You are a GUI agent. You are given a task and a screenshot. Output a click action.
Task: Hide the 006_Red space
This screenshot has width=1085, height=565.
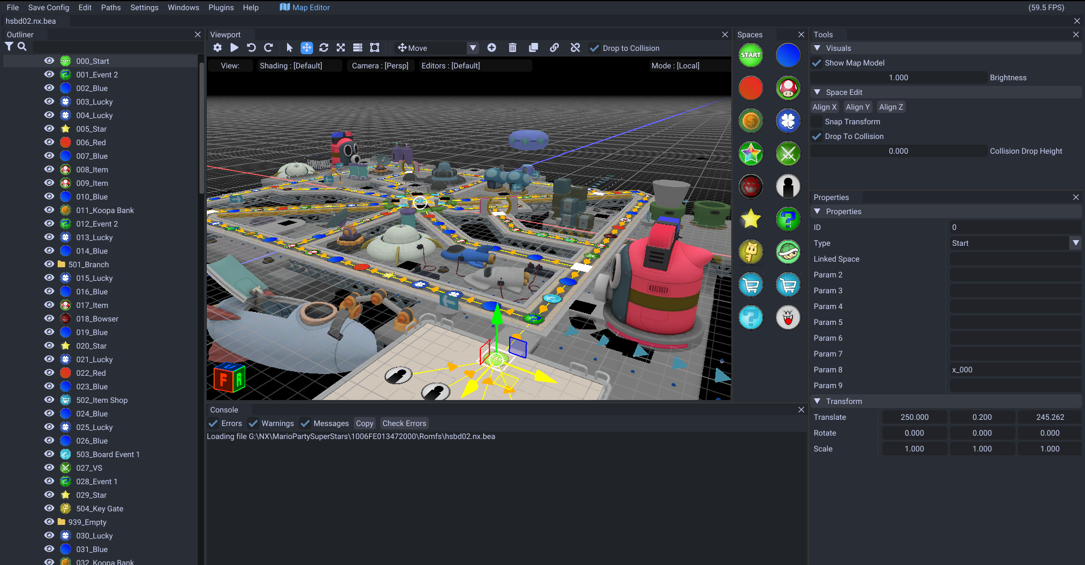point(50,142)
